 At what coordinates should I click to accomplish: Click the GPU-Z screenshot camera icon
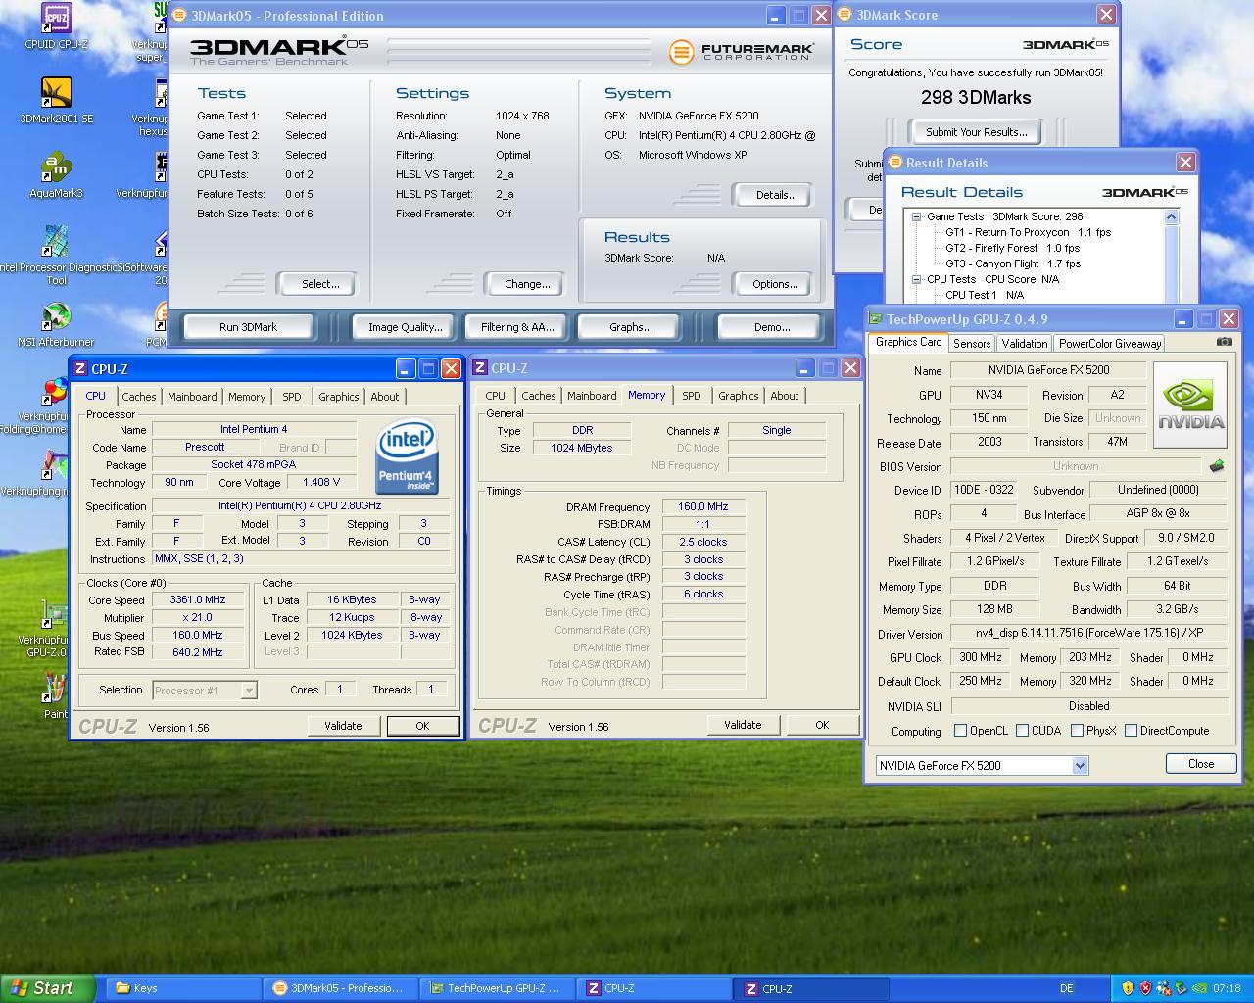point(1225,342)
